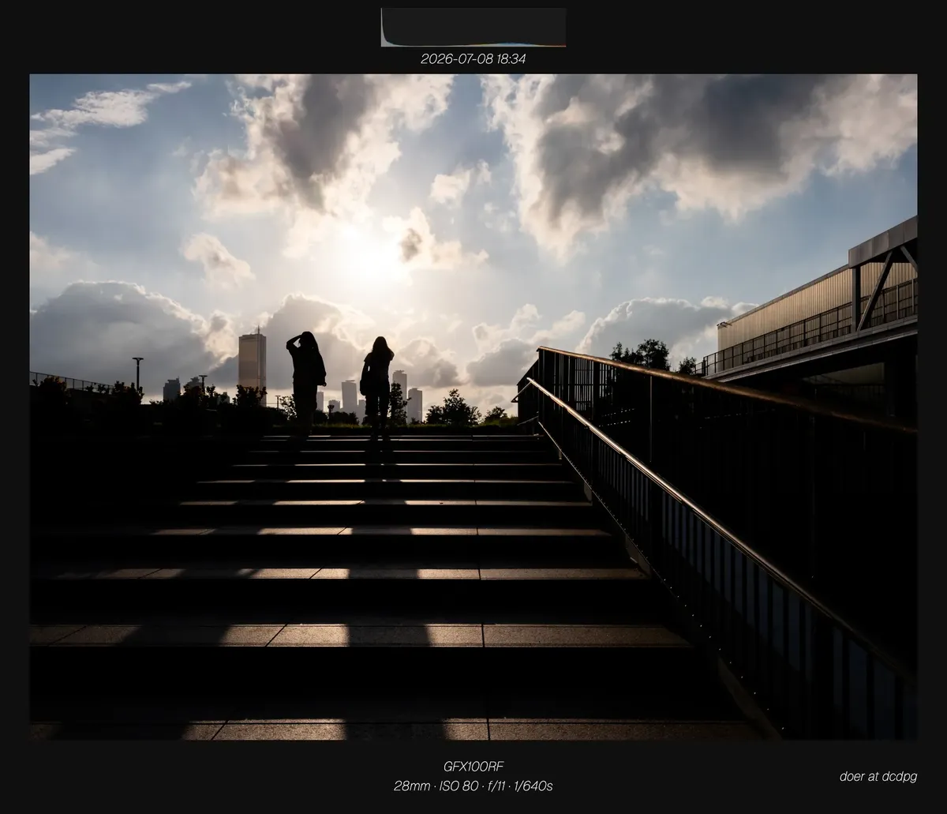Click the 28mm focal length value
The image size is (947, 814).
pos(412,786)
